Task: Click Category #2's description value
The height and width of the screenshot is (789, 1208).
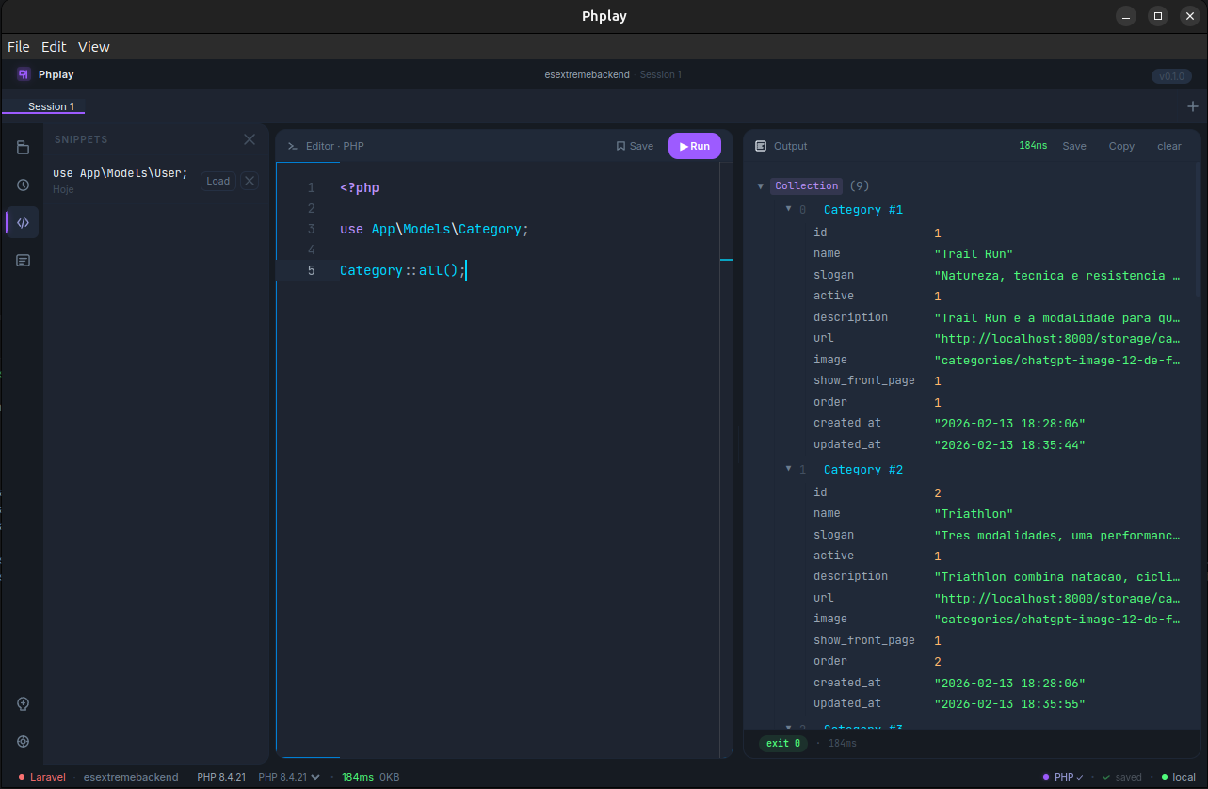Action: 1057,576
